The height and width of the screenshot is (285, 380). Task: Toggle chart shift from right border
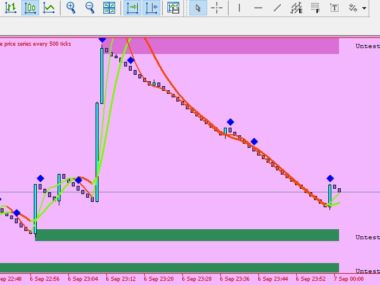[x=151, y=8]
